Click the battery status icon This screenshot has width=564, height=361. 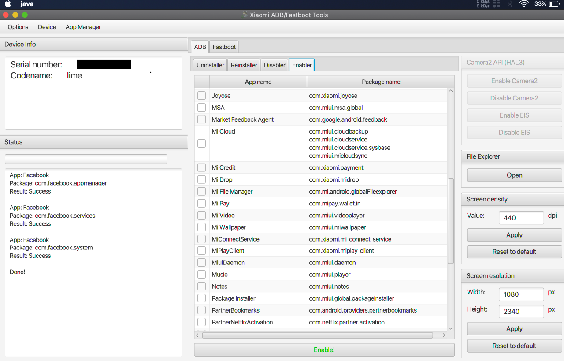click(x=554, y=4)
